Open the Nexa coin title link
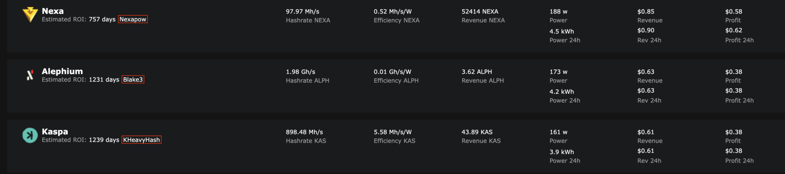The image size is (785, 174). (53, 11)
